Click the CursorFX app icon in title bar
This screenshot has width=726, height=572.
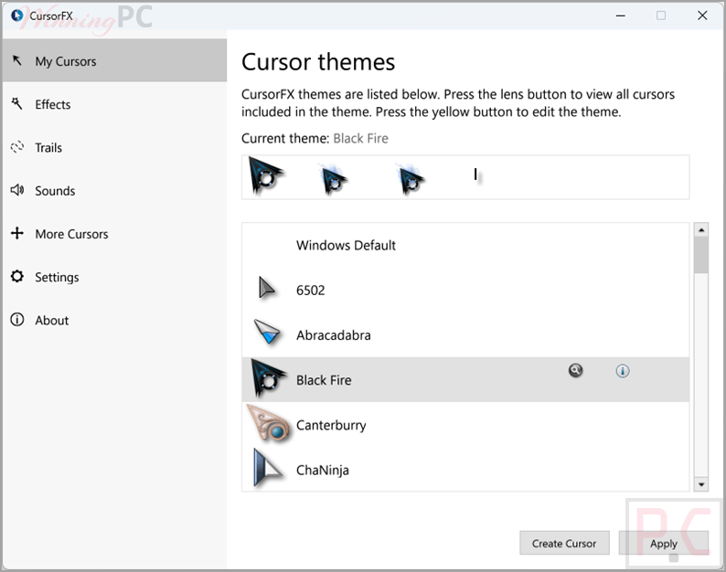(16, 16)
